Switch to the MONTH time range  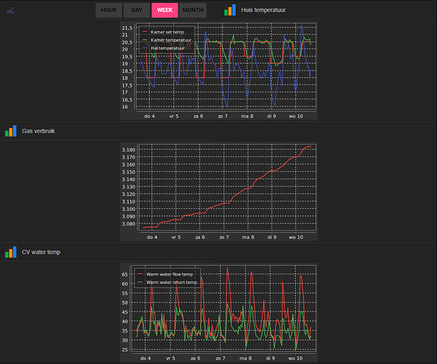[x=192, y=10]
